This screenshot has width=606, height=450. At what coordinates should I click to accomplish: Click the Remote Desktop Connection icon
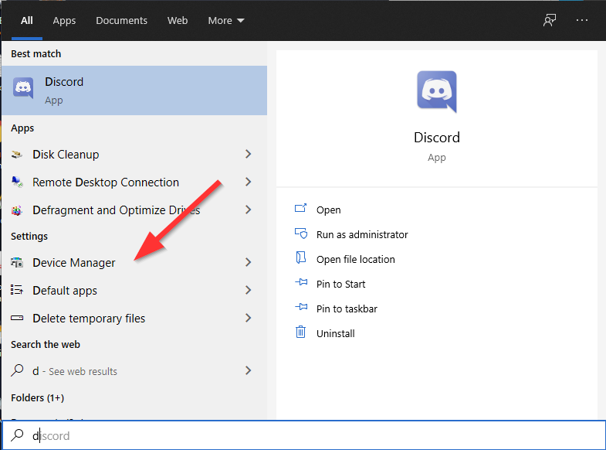click(17, 182)
